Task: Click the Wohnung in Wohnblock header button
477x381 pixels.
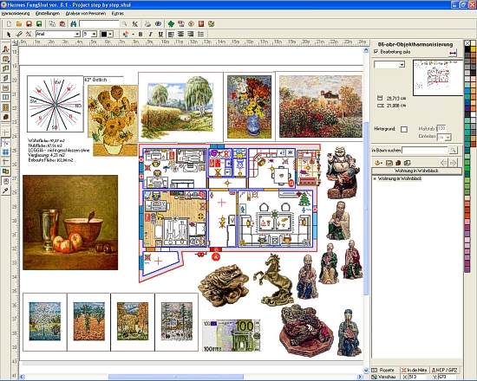Action: point(416,171)
